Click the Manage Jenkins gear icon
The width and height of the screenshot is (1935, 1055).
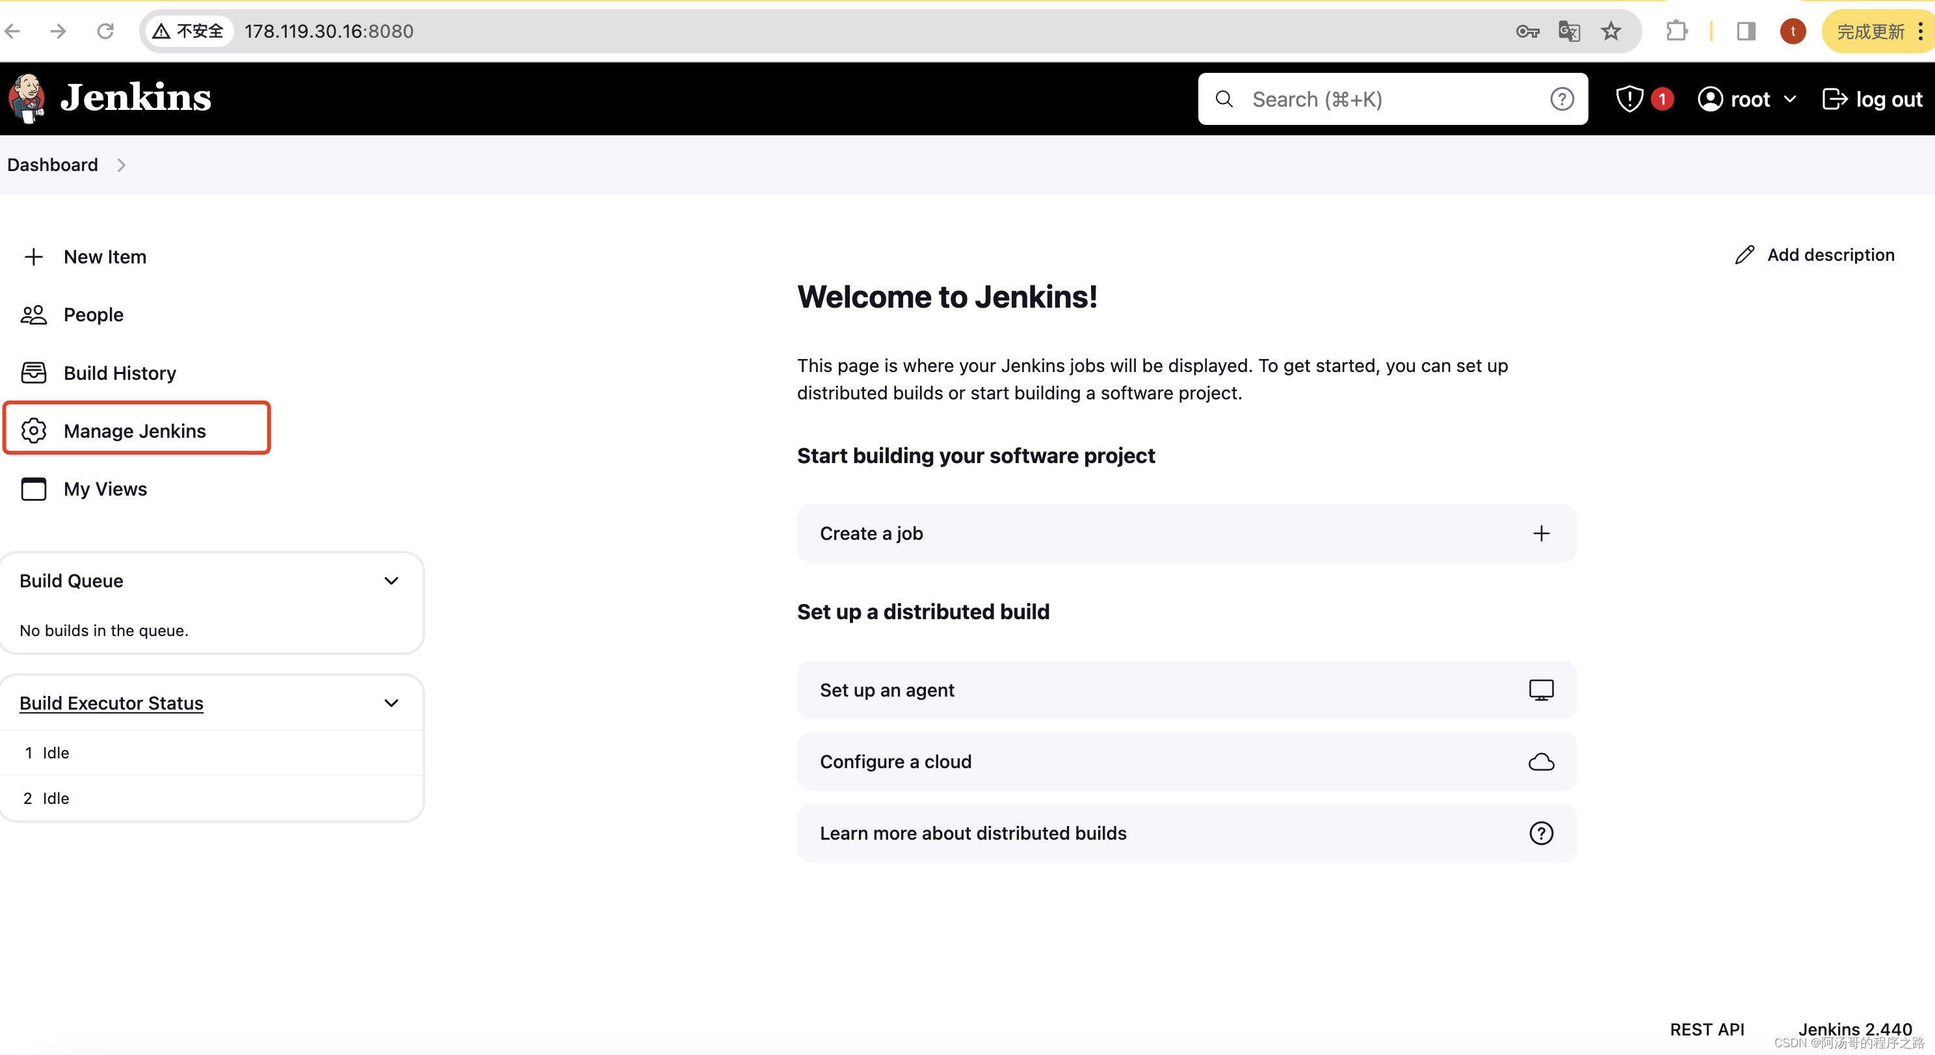[33, 431]
